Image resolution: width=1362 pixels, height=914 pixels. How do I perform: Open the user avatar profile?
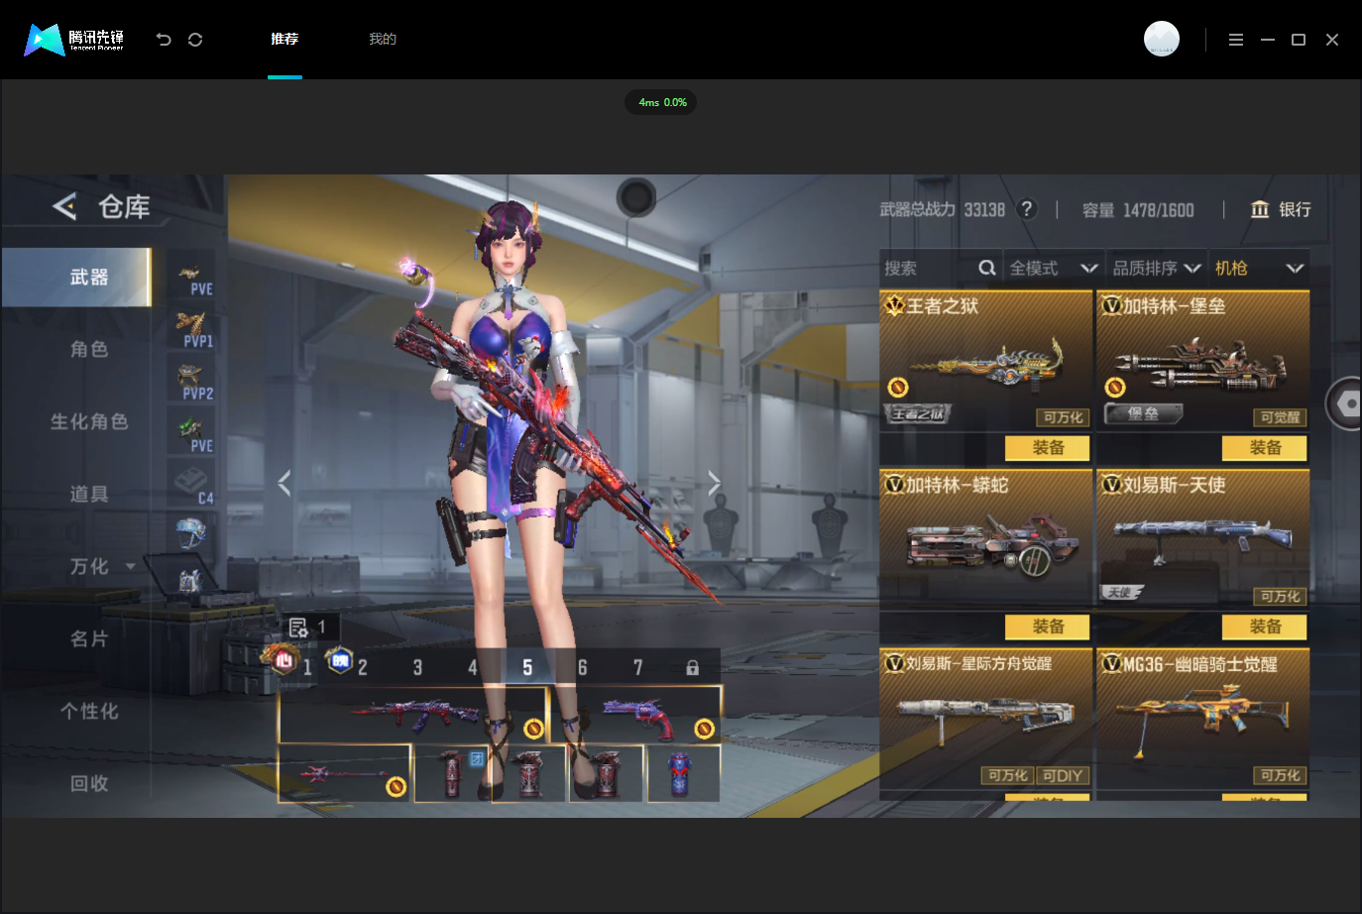click(1162, 39)
